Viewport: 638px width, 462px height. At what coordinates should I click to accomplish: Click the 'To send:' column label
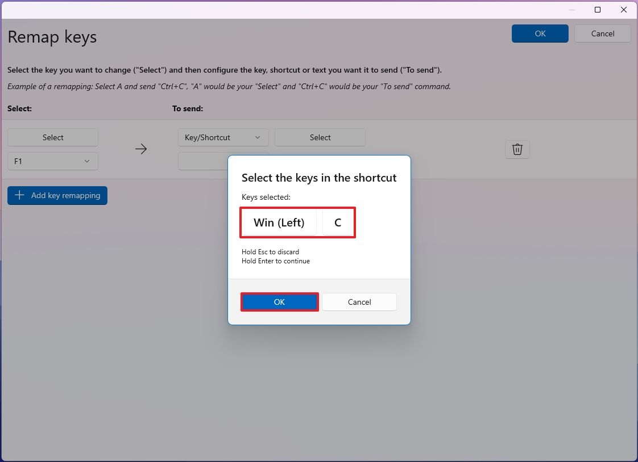[x=188, y=108]
